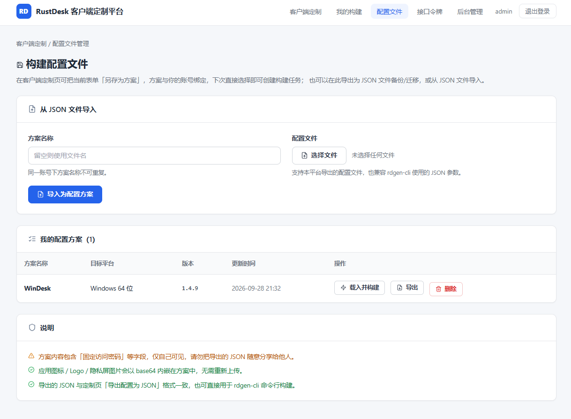Click the admin username in header
Image resolution: width=571 pixels, height=419 pixels.
(503, 12)
